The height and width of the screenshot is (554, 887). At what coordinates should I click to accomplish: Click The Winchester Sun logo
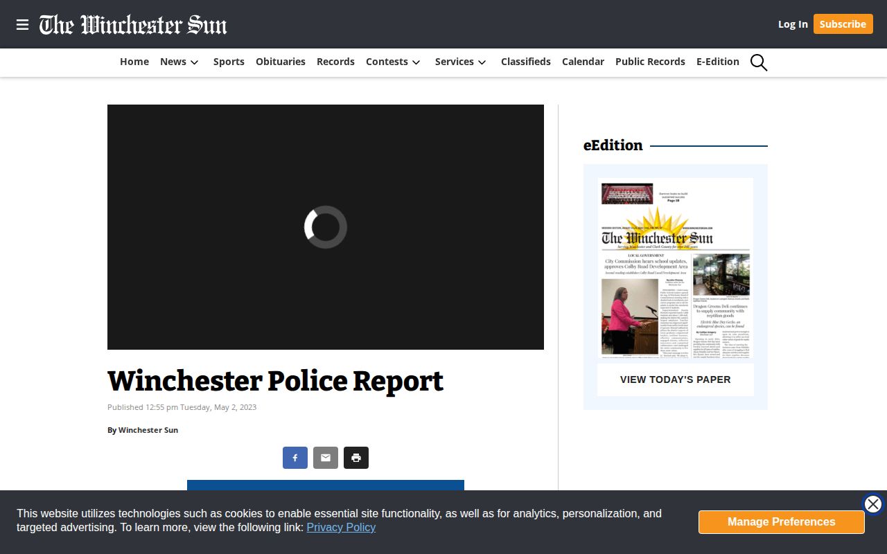[133, 25]
